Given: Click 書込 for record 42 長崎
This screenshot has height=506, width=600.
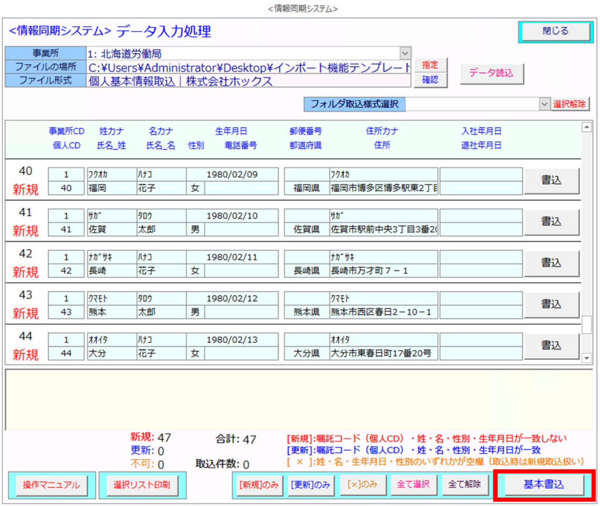Looking at the screenshot, I should 551,263.
